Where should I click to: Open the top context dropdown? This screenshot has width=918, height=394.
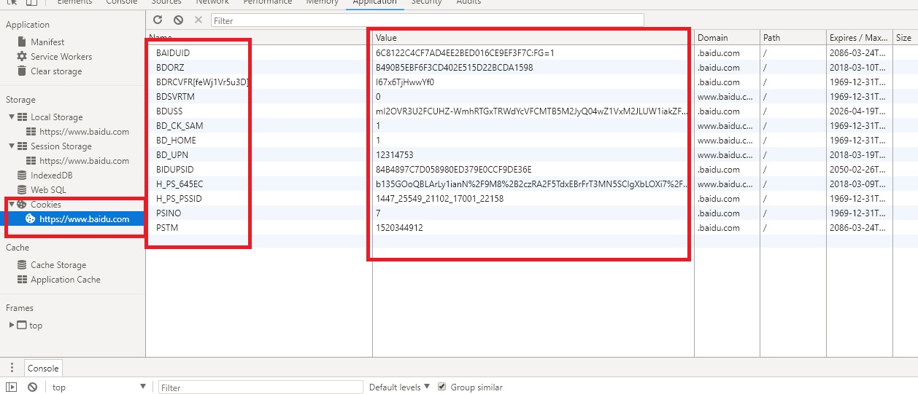tap(98, 387)
